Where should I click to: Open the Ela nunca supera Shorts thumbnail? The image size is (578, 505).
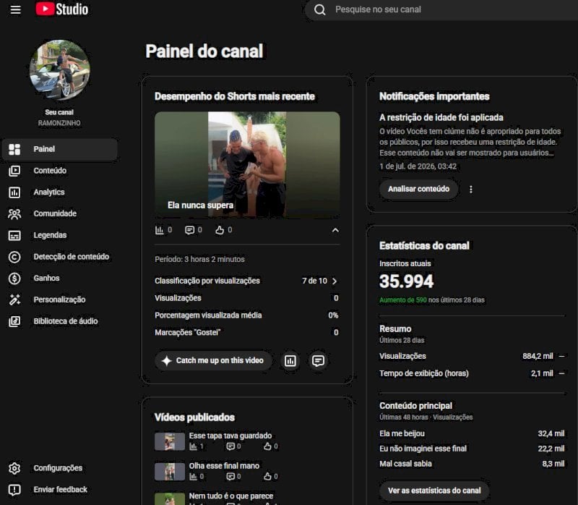coord(247,165)
